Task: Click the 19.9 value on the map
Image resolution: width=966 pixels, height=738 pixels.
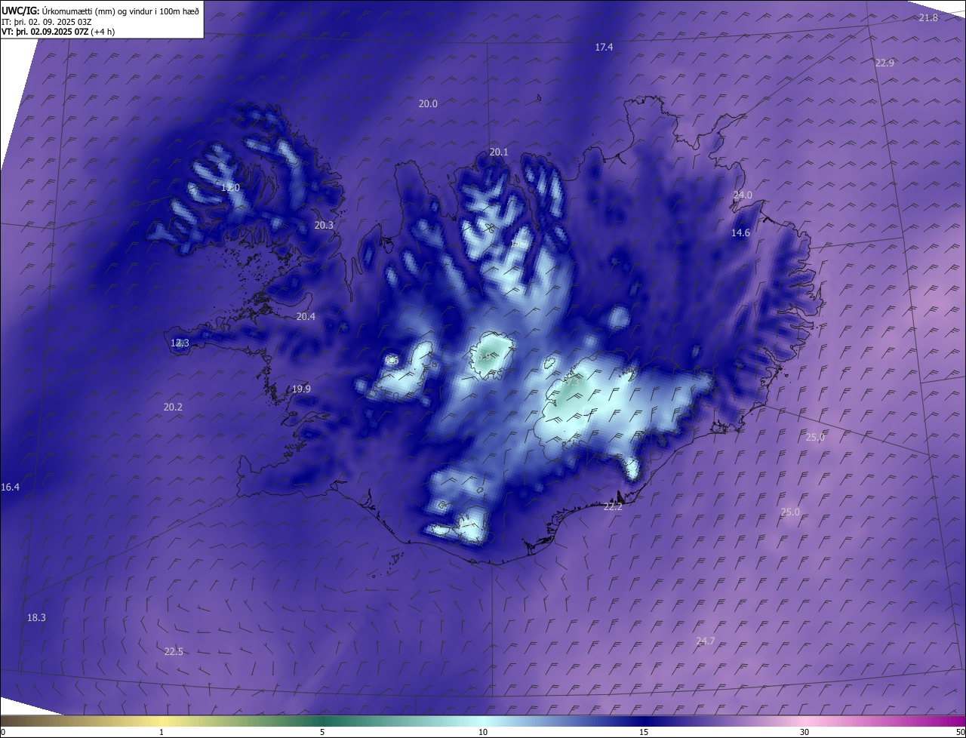Action: (x=301, y=389)
